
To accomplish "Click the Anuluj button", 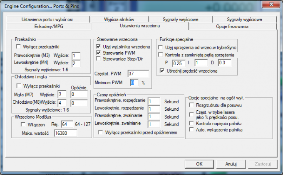I will [231, 164].
